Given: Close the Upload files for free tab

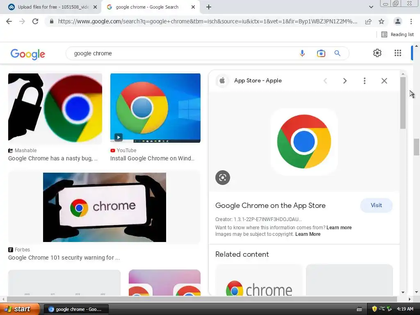Looking at the screenshot, I should coord(95,7).
